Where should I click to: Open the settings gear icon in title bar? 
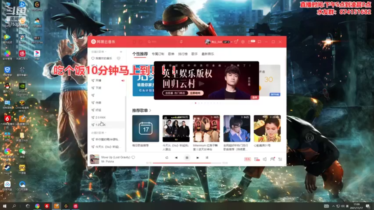(x=243, y=42)
